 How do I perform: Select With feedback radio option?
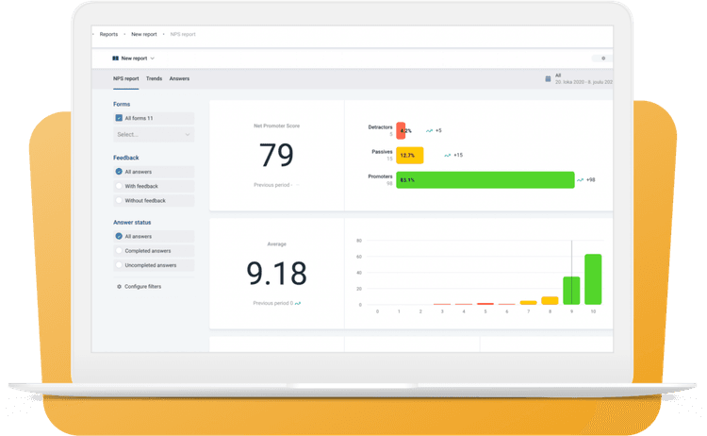(119, 186)
